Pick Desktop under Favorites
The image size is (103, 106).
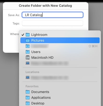point(60,103)
